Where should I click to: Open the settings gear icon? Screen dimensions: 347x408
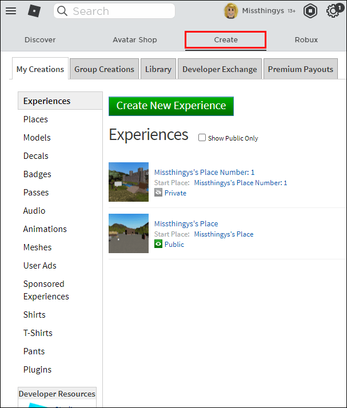(x=333, y=11)
